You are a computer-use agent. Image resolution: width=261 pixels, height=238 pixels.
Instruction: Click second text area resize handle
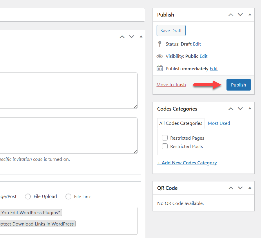136,152
